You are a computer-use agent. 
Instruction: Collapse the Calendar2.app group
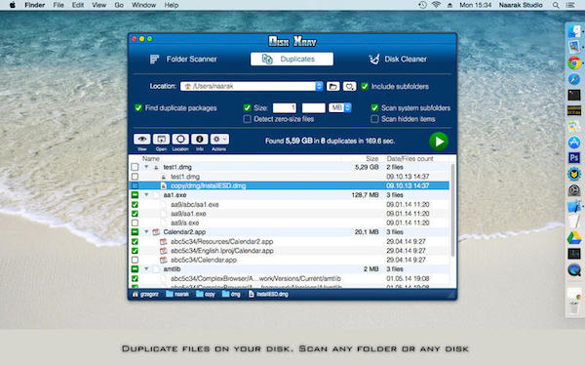(146, 232)
